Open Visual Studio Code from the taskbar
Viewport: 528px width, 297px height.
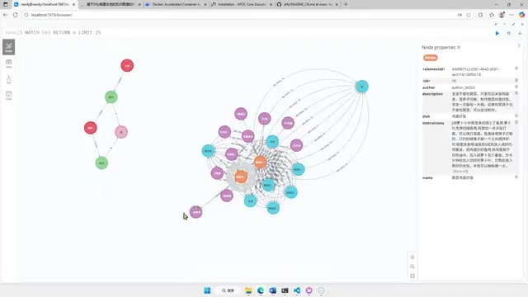click(297, 290)
